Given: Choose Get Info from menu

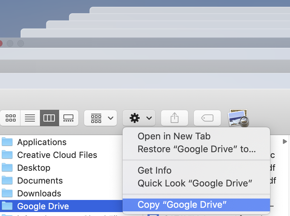Looking at the screenshot, I should tap(196, 170).
